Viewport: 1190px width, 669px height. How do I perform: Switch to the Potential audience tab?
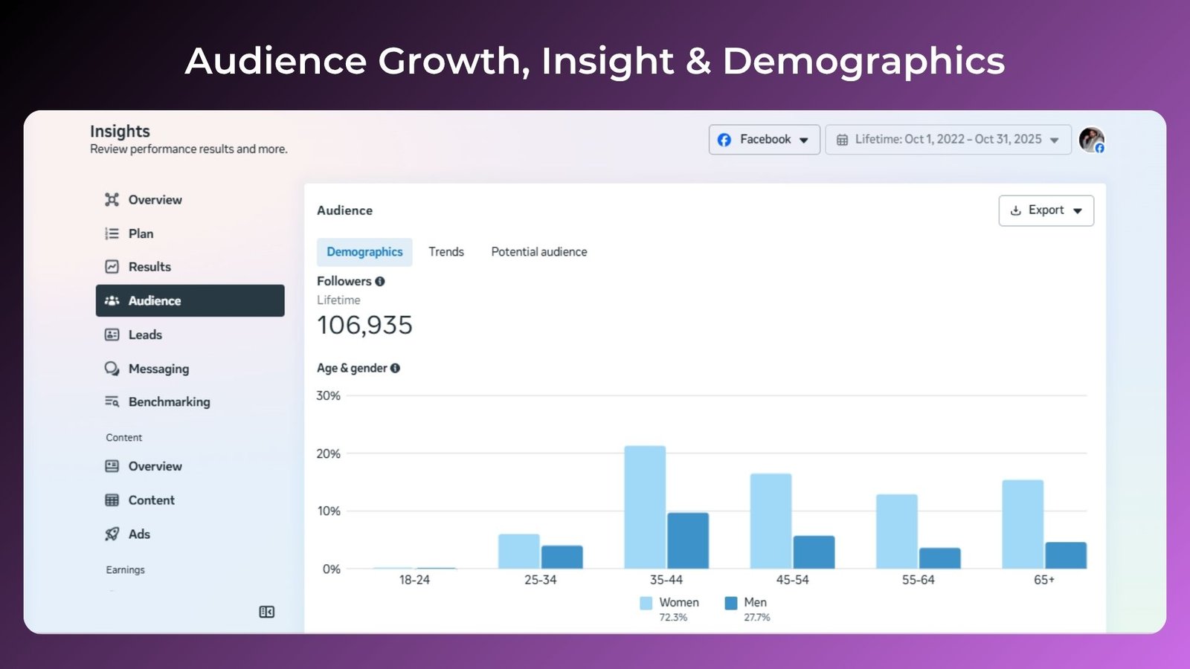click(x=539, y=252)
